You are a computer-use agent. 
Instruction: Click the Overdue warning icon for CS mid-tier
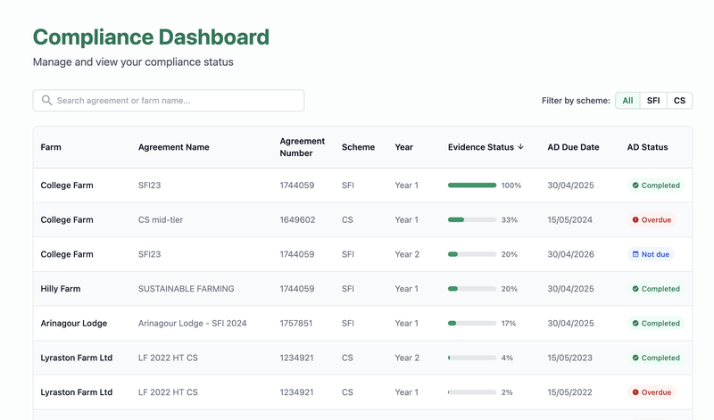pyautogui.click(x=635, y=220)
